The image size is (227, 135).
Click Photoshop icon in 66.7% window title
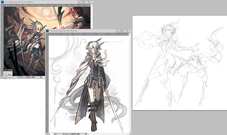pos(2,2)
